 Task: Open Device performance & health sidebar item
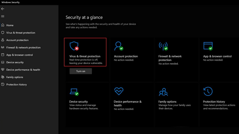coord(23,70)
